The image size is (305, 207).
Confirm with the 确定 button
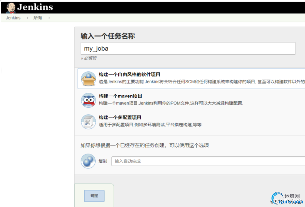94,196
